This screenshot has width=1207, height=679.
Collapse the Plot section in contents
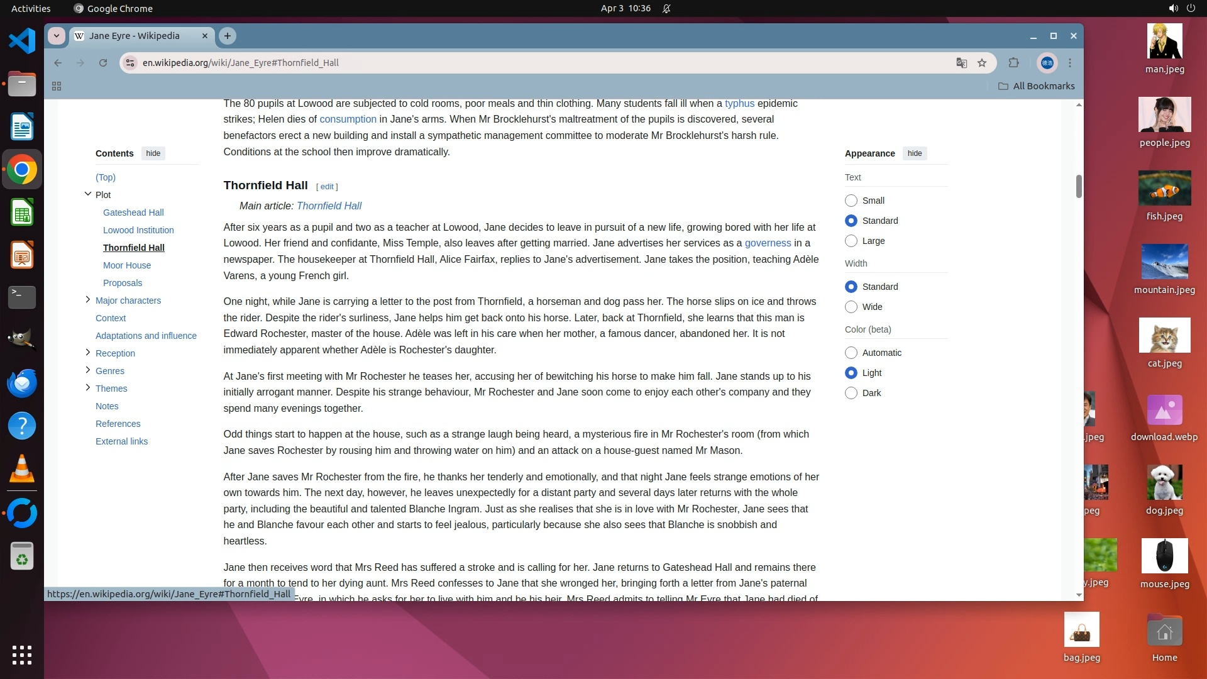point(88,194)
